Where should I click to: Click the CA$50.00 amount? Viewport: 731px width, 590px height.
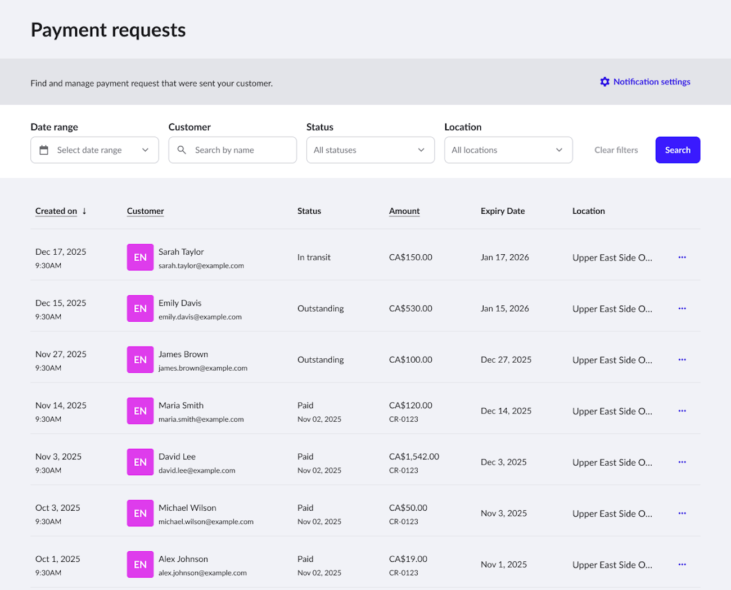tap(408, 508)
